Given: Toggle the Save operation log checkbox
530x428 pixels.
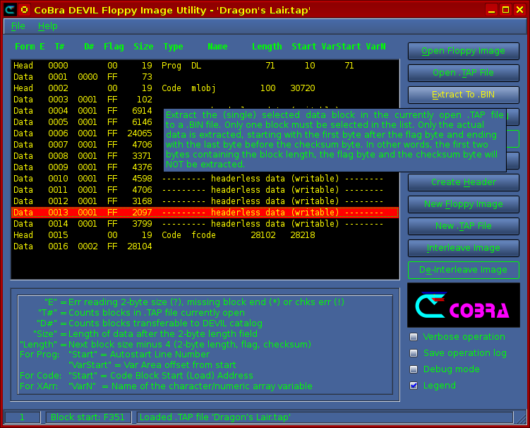Looking at the screenshot, I should pyautogui.click(x=414, y=353).
